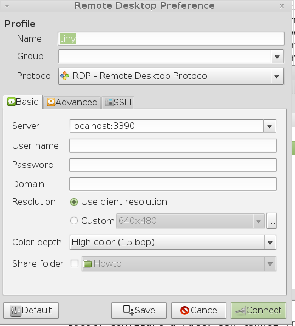
Task: Focus the Password input field
Action: [x=173, y=165]
